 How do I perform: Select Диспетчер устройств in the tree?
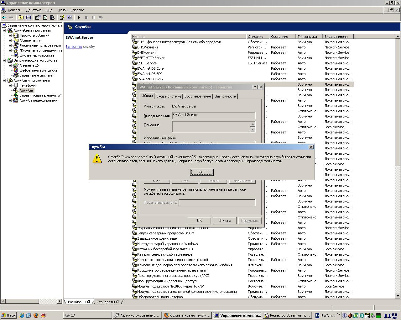pyautogui.click(x=37, y=55)
